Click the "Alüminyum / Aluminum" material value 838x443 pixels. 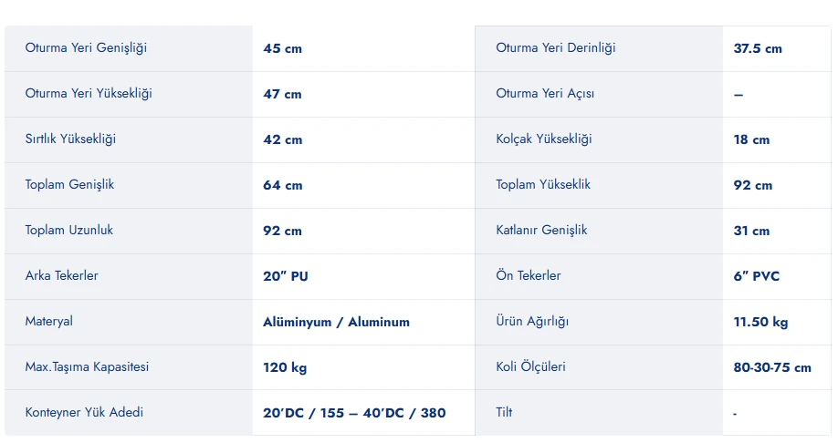336,322
